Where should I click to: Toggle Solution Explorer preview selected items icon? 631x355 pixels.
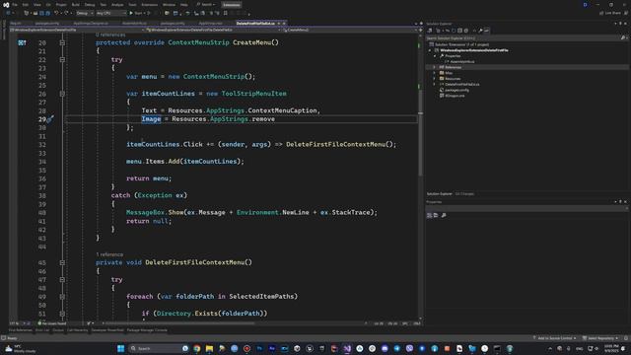(486, 31)
